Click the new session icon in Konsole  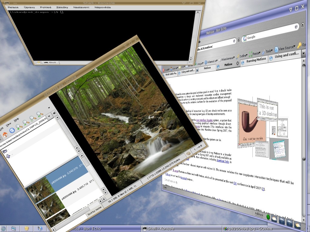[38, 62]
